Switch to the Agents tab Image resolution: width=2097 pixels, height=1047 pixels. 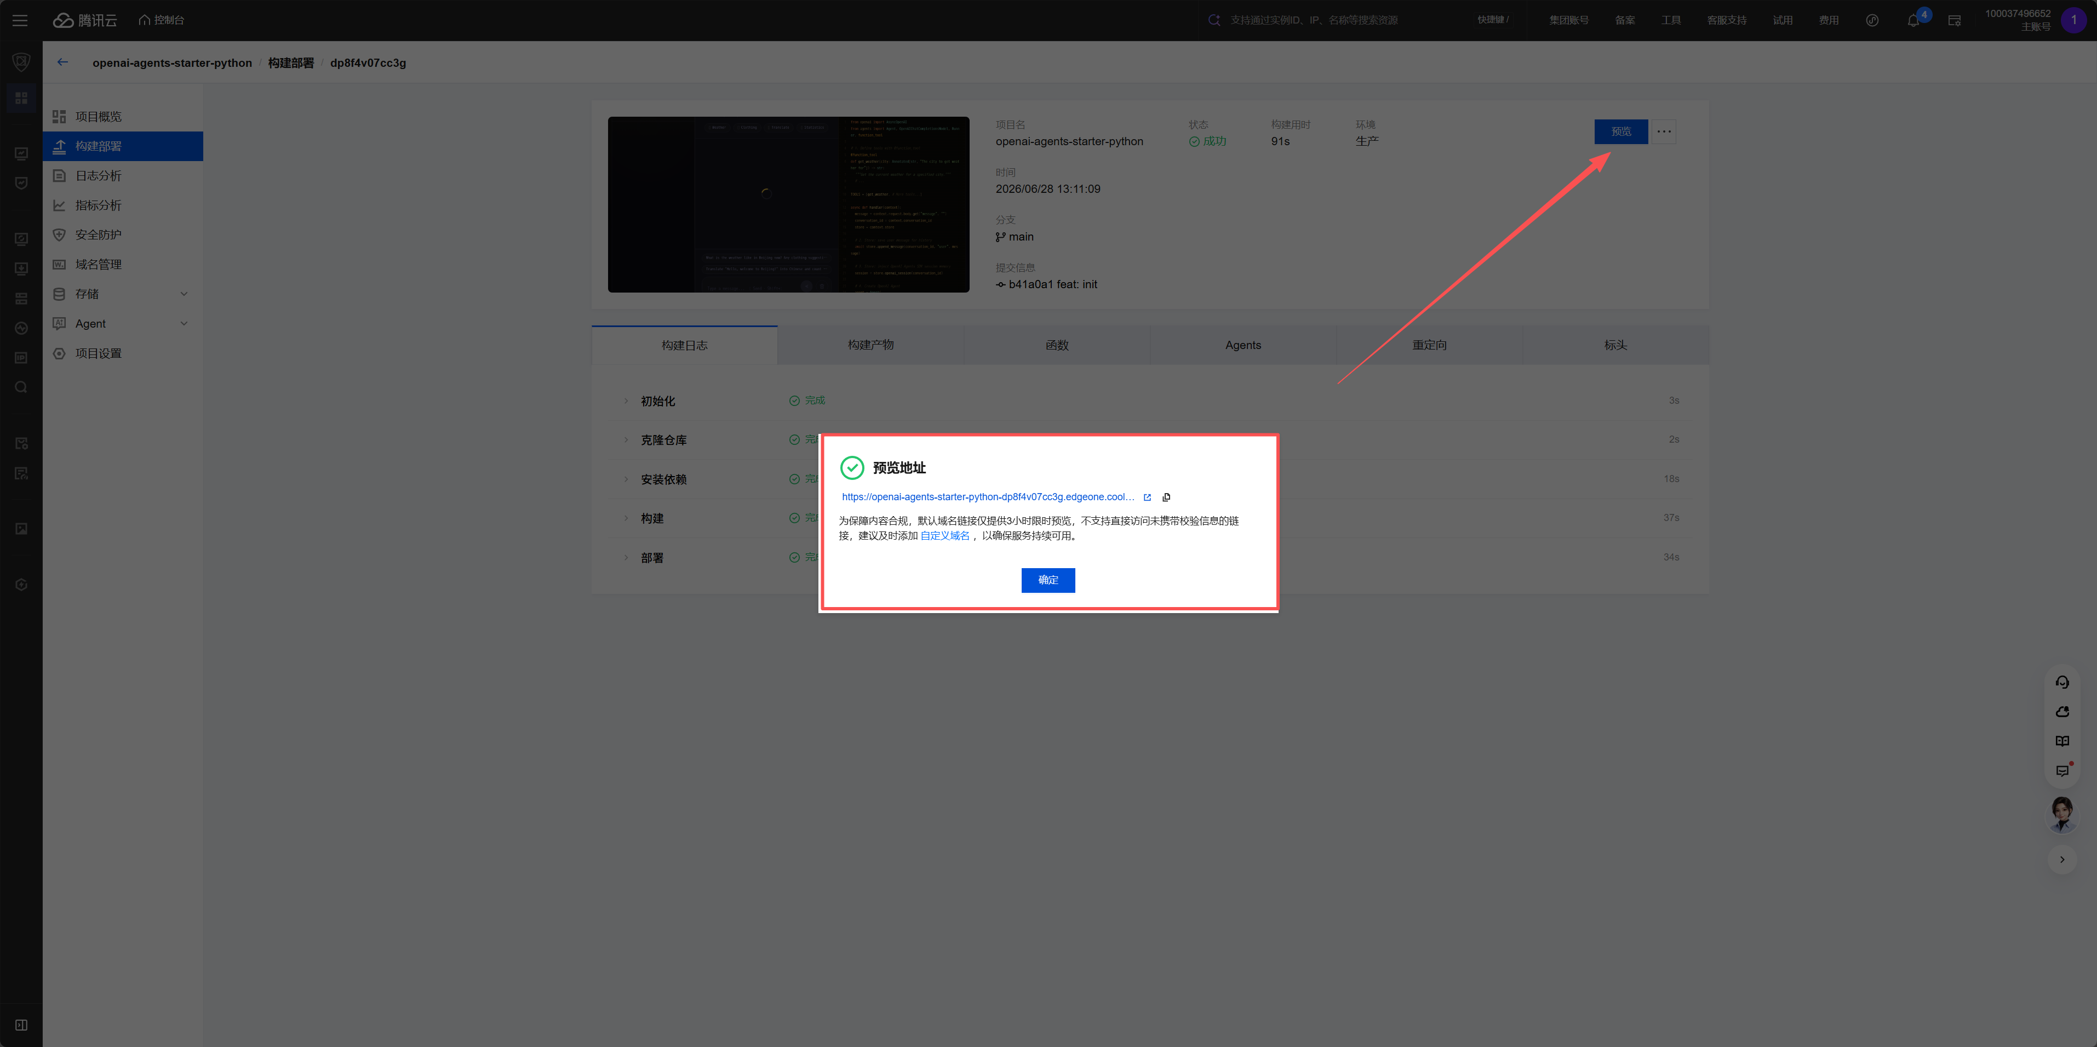click(x=1243, y=345)
